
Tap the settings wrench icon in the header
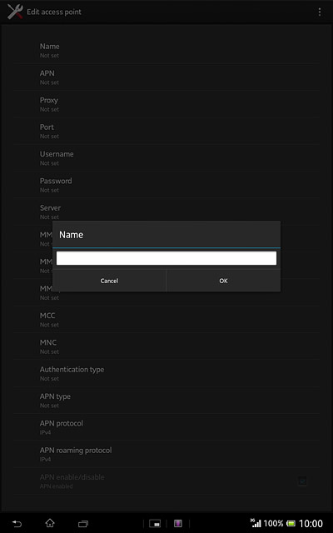coord(15,12)
